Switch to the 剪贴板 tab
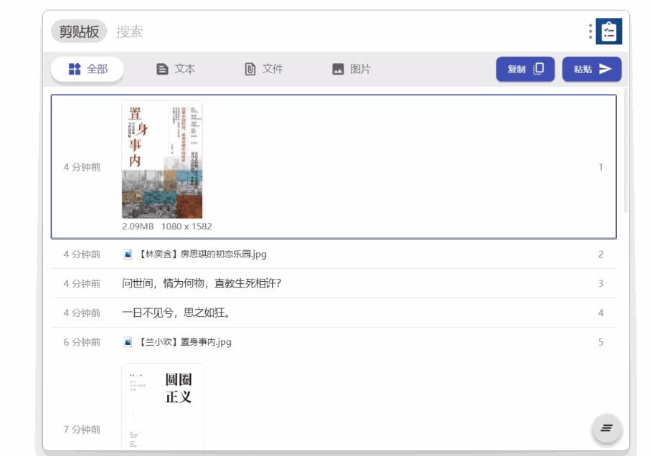The image size is (652, 456). click(x=79, y=32)
